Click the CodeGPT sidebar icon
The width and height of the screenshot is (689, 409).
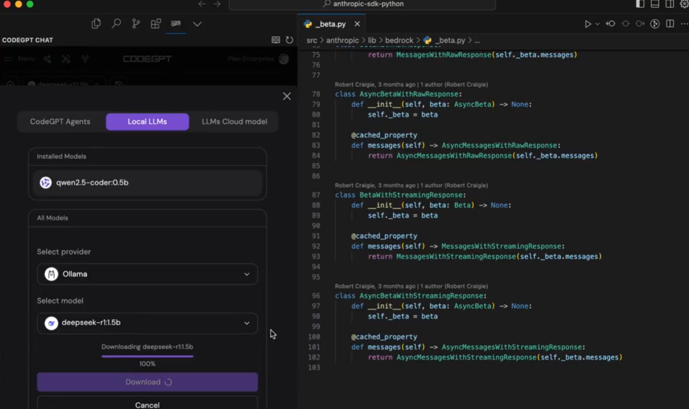pos(176,24)
